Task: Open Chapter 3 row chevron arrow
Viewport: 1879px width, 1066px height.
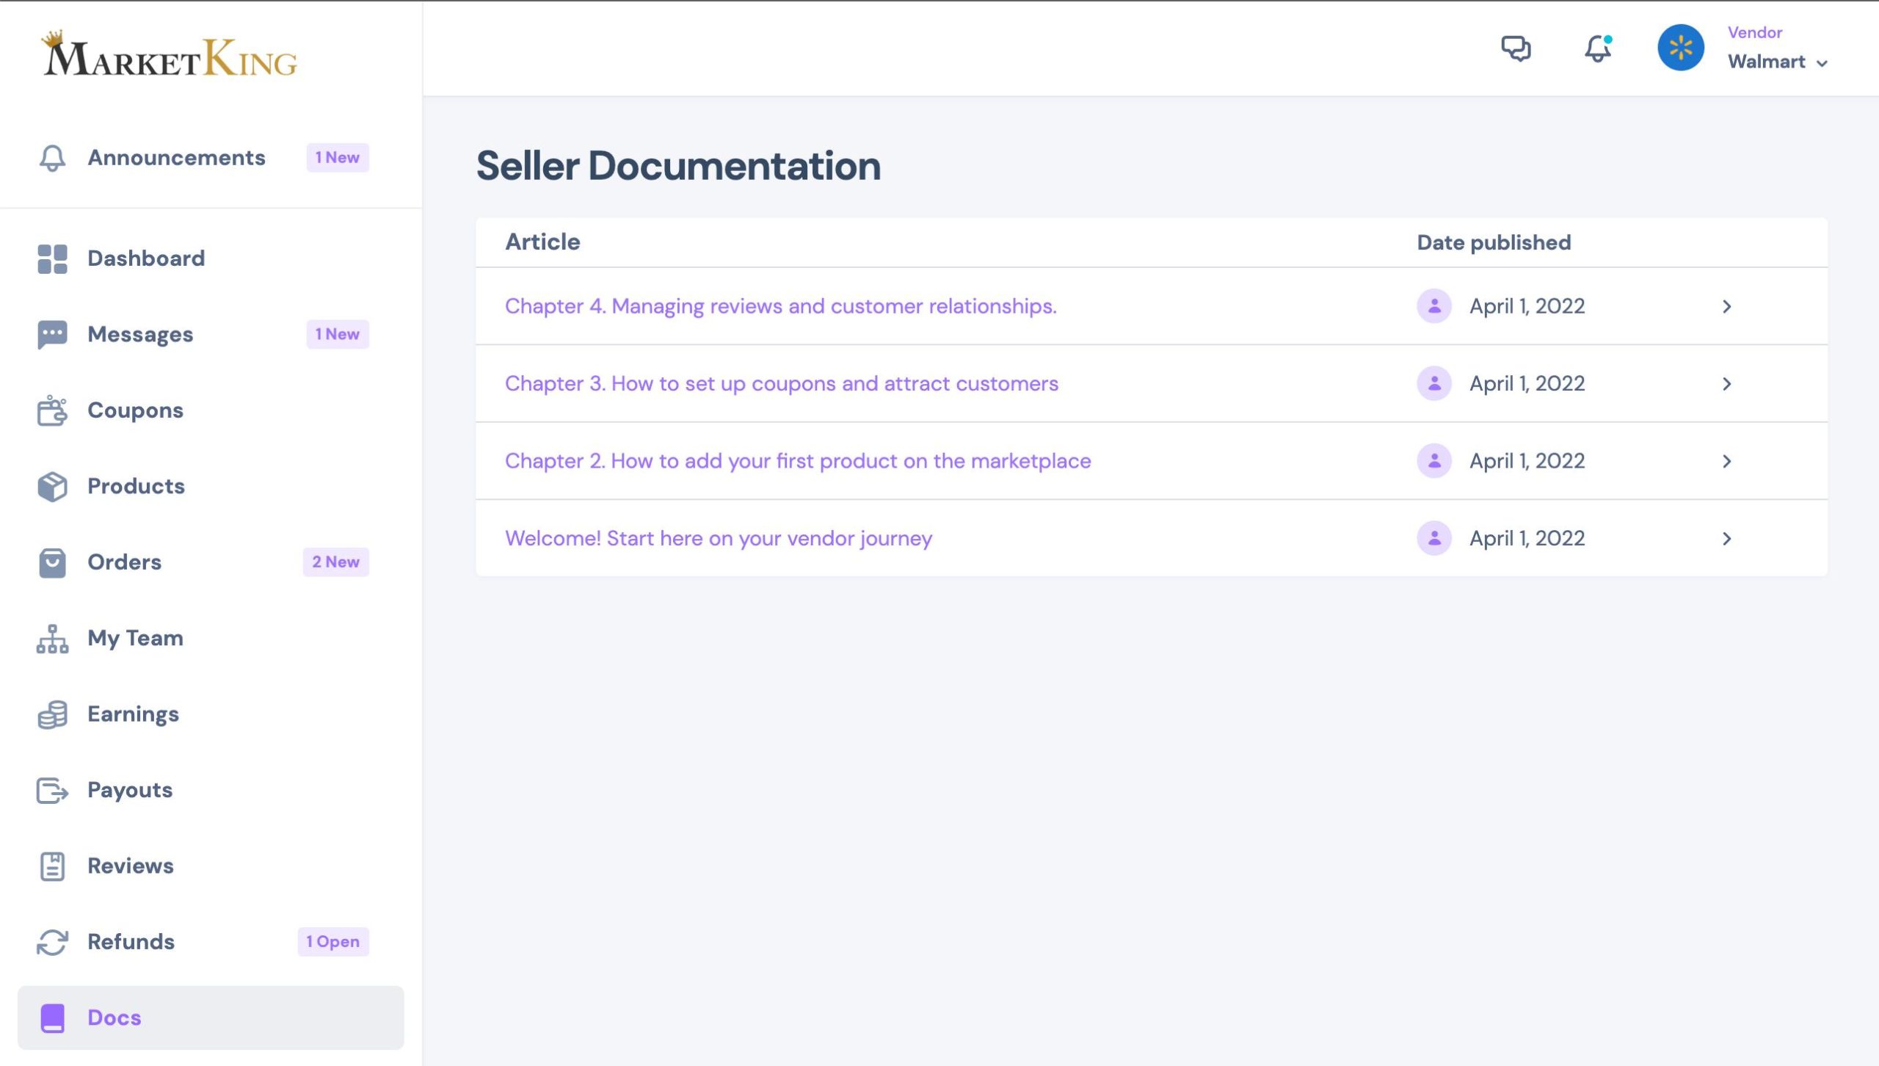Action: click(1727, 384)
